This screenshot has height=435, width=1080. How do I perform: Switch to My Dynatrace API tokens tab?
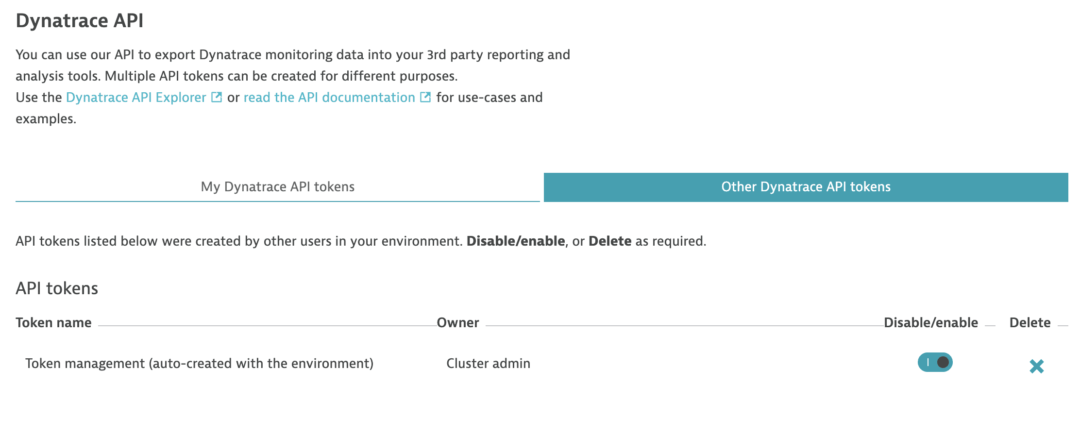pos(278,187)
